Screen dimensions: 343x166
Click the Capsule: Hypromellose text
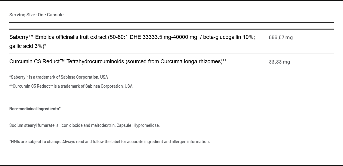(138, 125)
